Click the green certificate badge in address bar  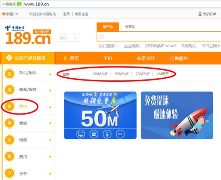[x=19, y=4]
